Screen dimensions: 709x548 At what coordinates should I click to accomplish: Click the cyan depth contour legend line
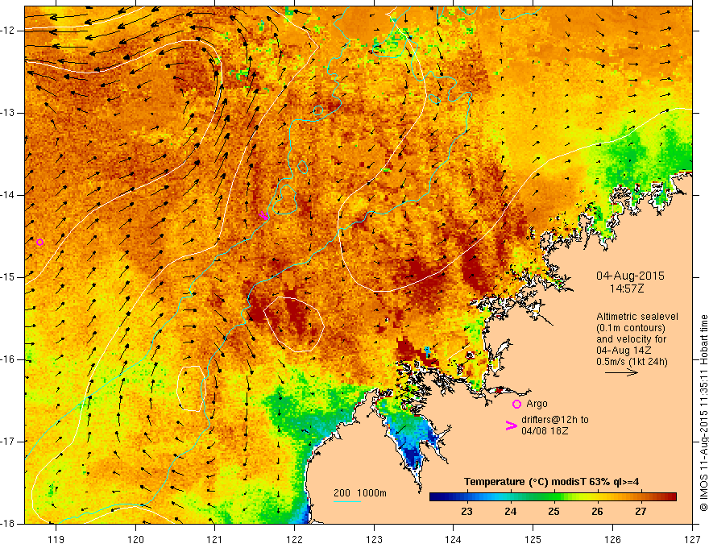(x=346, y=501)
